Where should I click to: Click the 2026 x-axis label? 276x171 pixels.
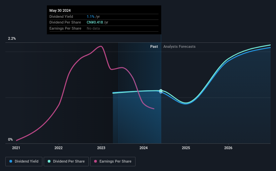228,148
